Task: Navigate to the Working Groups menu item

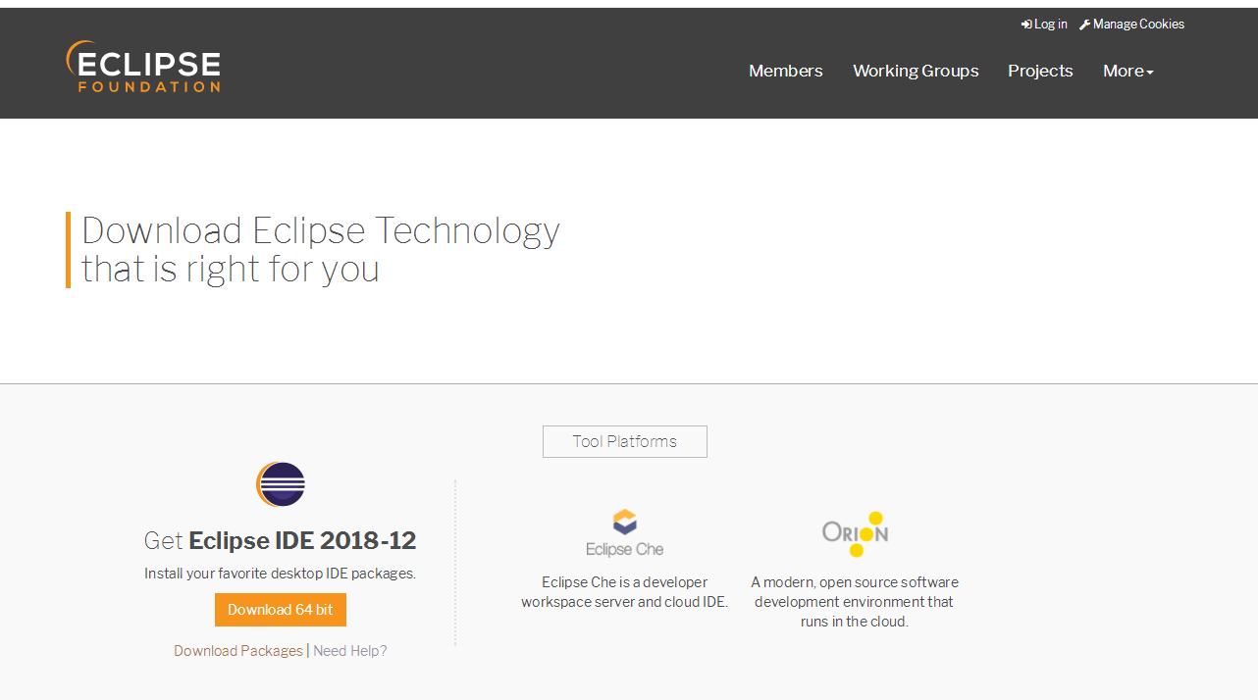Action: pyautogui.click(x=916, y=71)
